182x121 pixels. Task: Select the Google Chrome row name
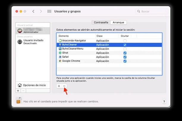[x=71, y=61]
